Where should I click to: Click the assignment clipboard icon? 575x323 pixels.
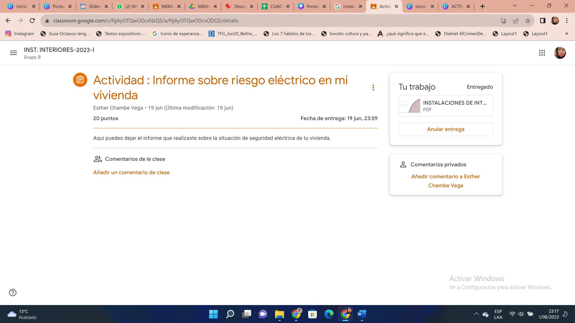tap(80, 80)
